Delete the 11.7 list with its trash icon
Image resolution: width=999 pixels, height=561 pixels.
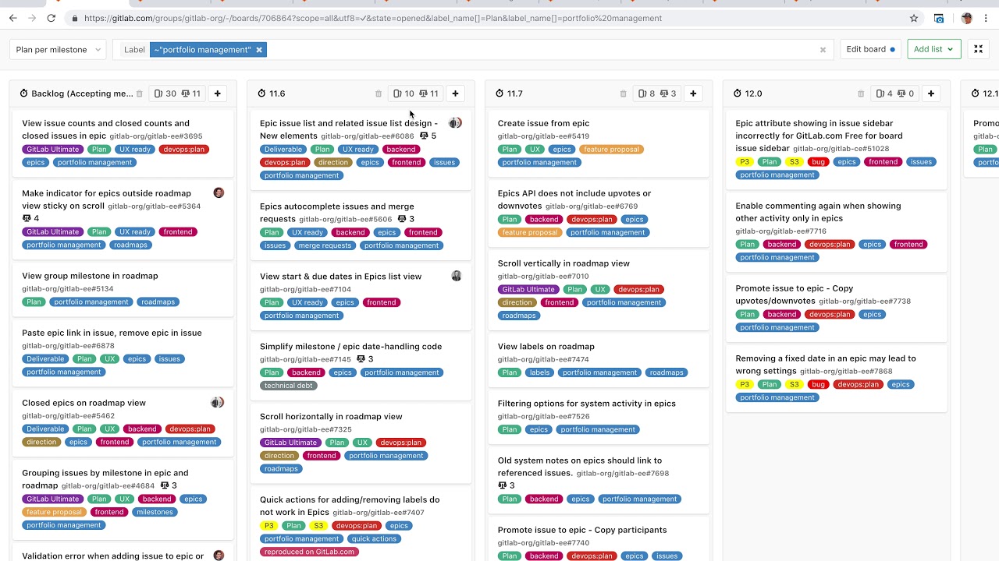tap(623, 93)
